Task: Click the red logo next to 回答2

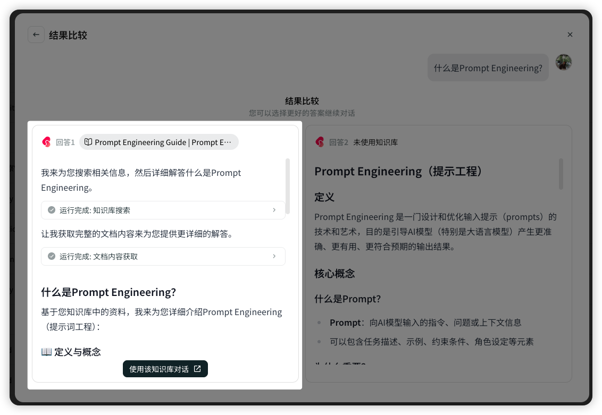Action: [320, 142]
